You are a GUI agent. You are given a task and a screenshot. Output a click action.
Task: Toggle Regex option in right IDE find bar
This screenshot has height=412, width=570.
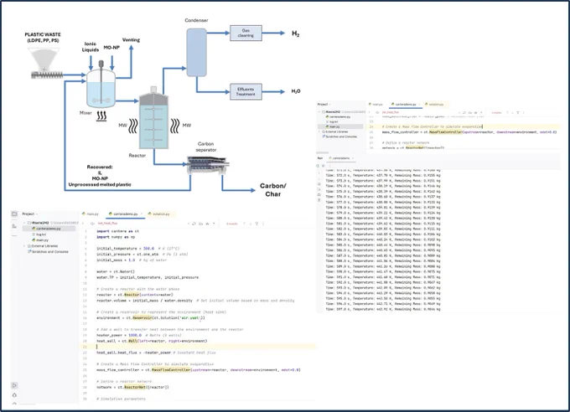(x=481, y=112)
